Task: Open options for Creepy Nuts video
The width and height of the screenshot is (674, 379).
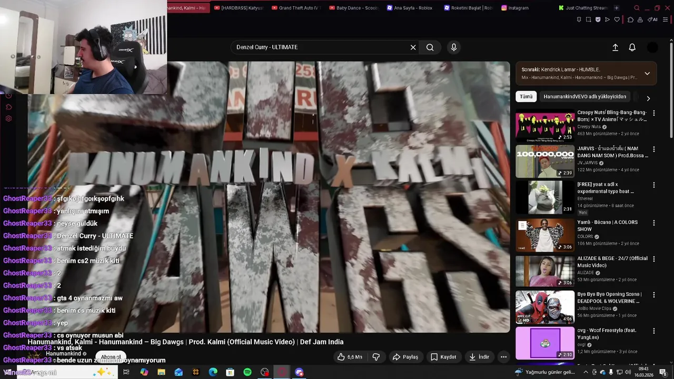Action: 654,113
